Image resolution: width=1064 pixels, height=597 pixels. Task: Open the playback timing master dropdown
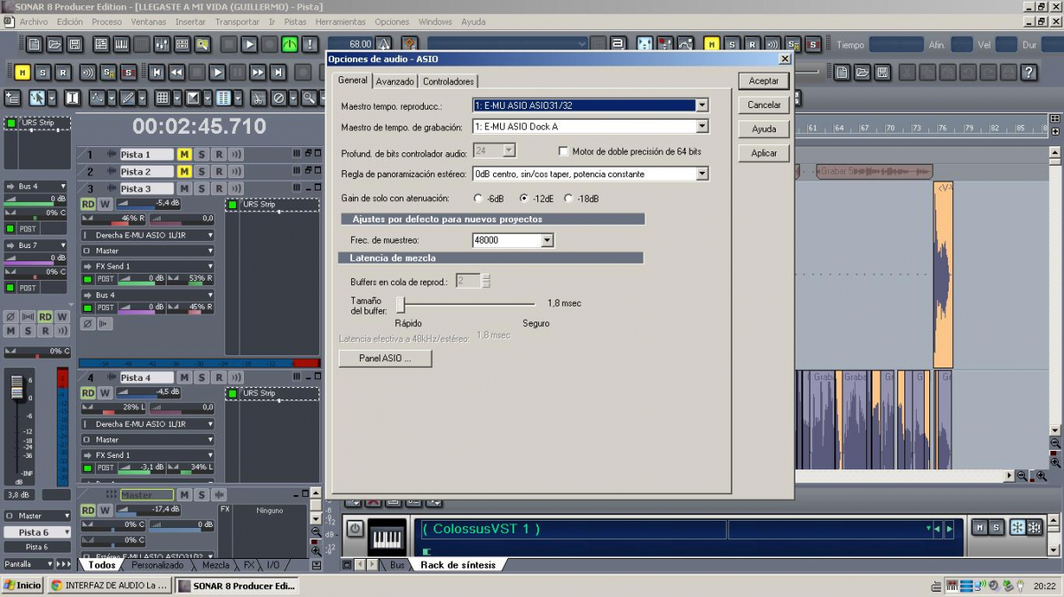click(701, 105)
